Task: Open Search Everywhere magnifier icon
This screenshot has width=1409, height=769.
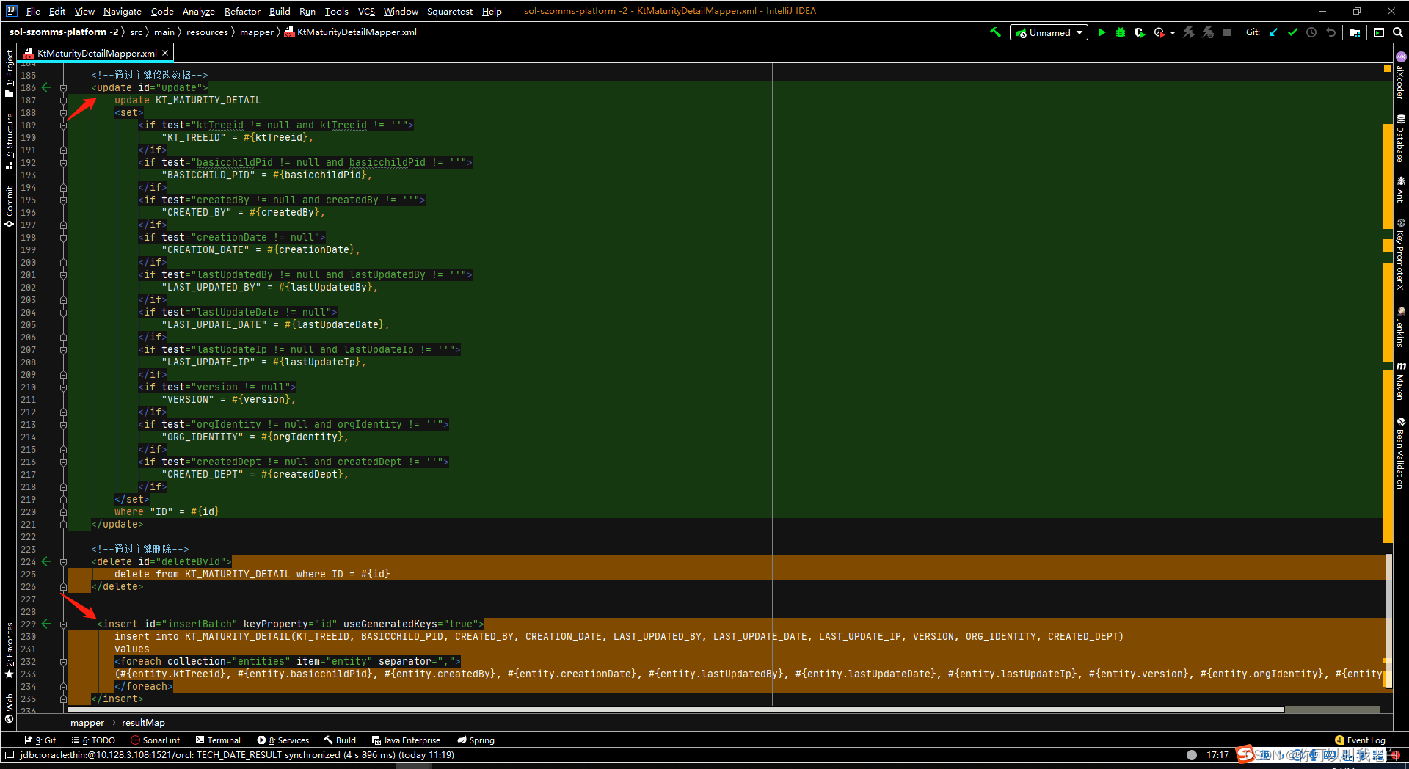Action: pos(1398,32)
